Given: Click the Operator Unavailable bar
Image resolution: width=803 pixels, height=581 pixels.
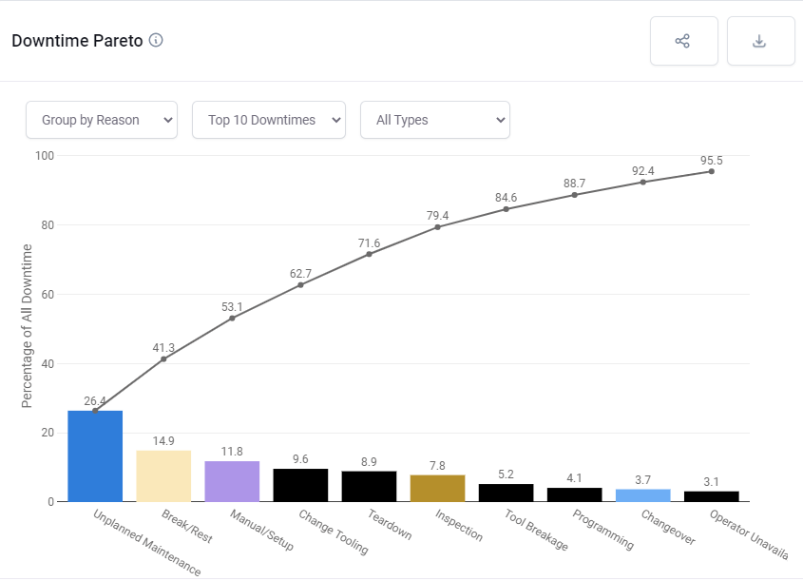Looking at the screenshot, I should [x=711, y=496].
